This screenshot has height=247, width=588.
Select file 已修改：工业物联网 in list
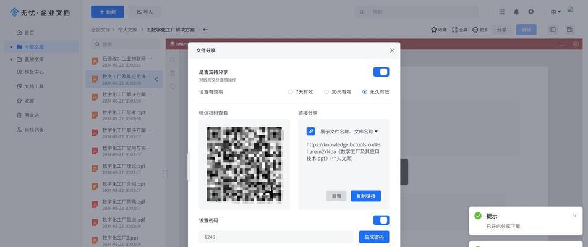pos(124,61)
